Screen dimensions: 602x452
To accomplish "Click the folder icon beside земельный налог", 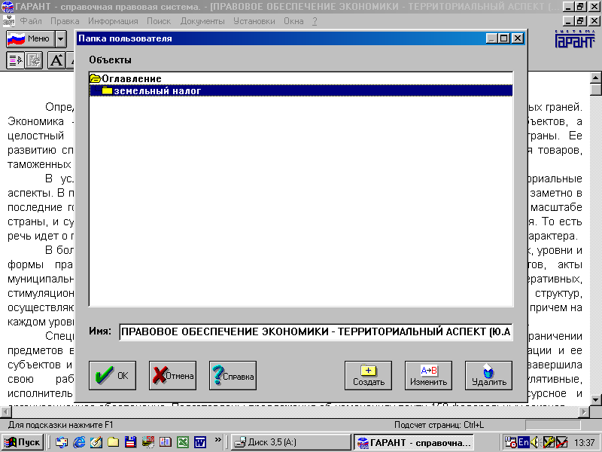I will [x=107, y=90].
